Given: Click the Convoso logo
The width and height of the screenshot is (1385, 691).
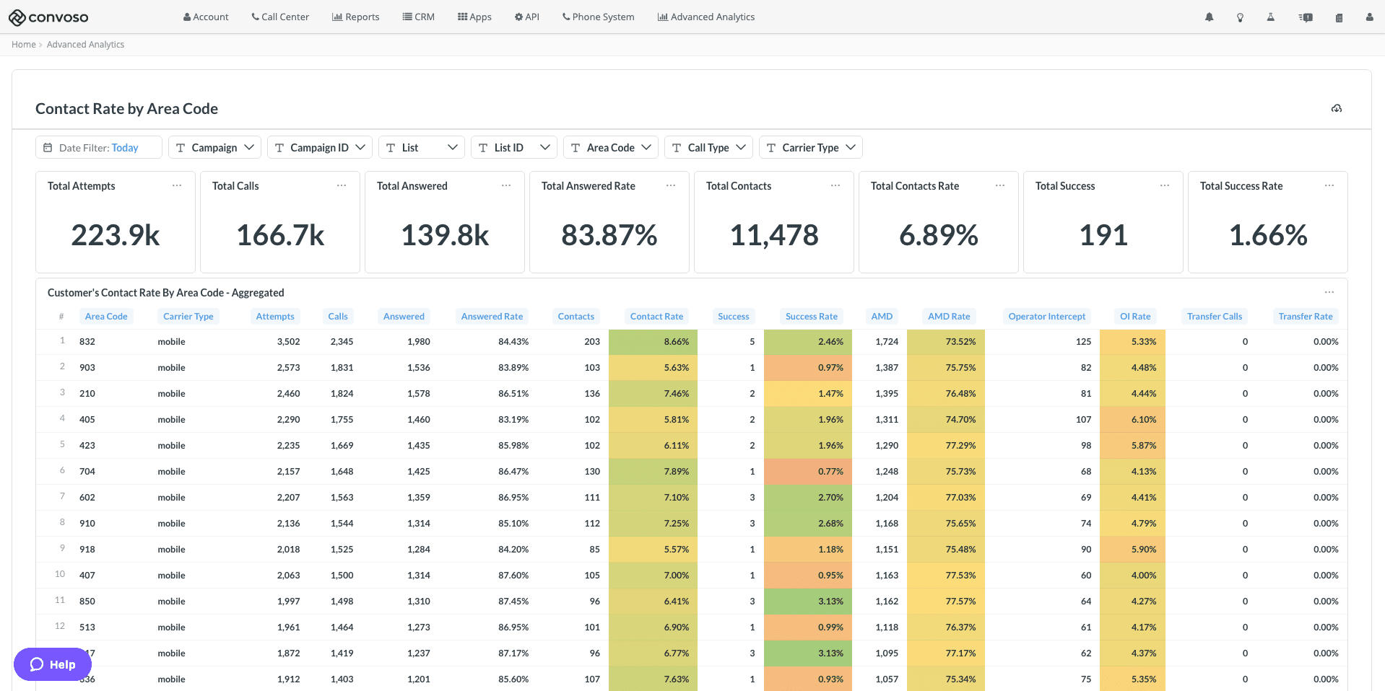Looking at the screenshot, I should [48, 17].
